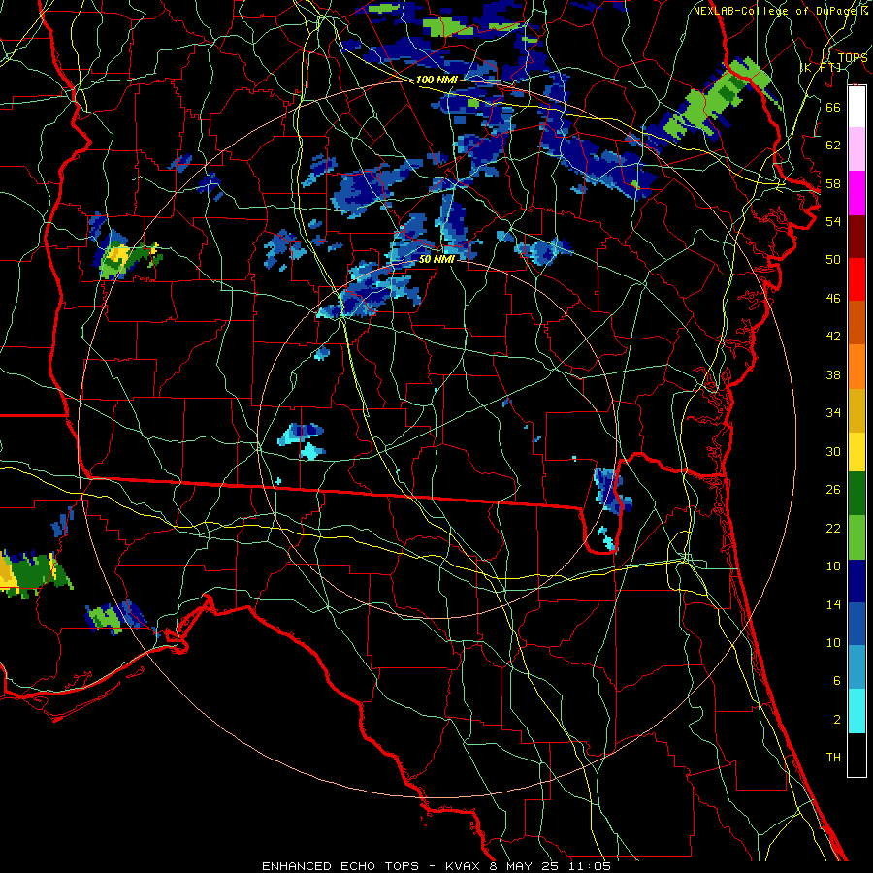Click the legend value "10"

point(833,643)
